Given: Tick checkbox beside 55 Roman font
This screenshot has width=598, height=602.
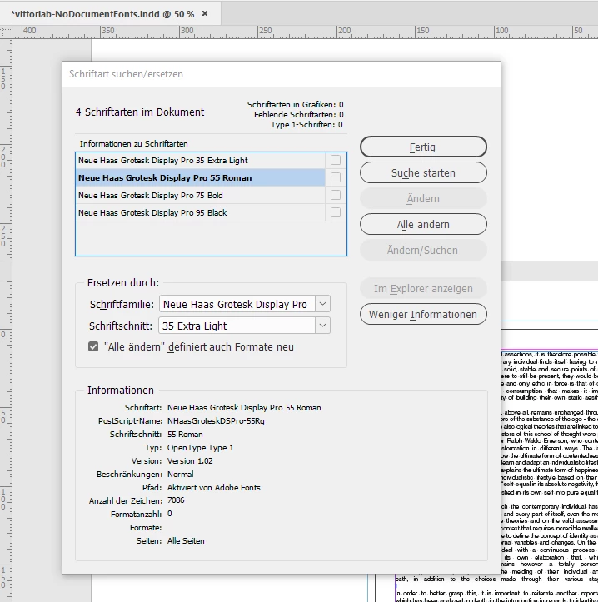Looking at the screenshot, I should [336, 177].
